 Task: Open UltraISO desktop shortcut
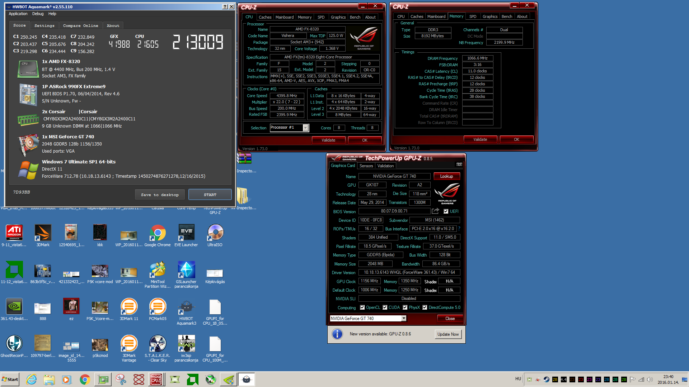215,235
